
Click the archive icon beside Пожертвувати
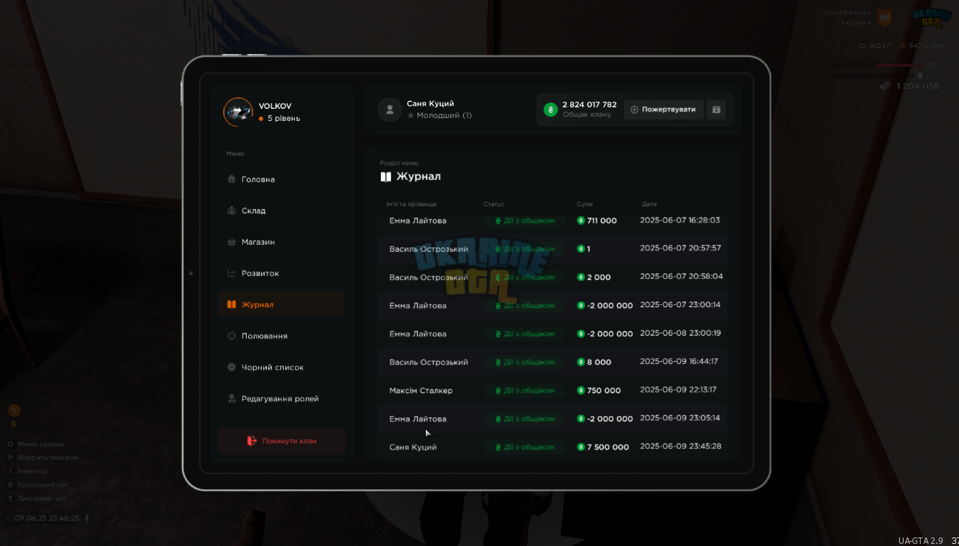[716, 109]
